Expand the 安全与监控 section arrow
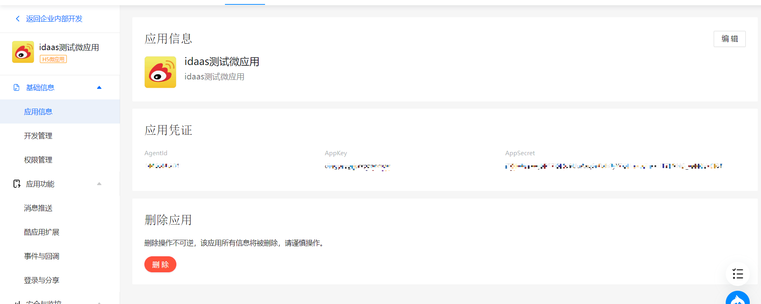Image resolution: width=761 pixels, height=304 pixels. (x=99, y=302)
